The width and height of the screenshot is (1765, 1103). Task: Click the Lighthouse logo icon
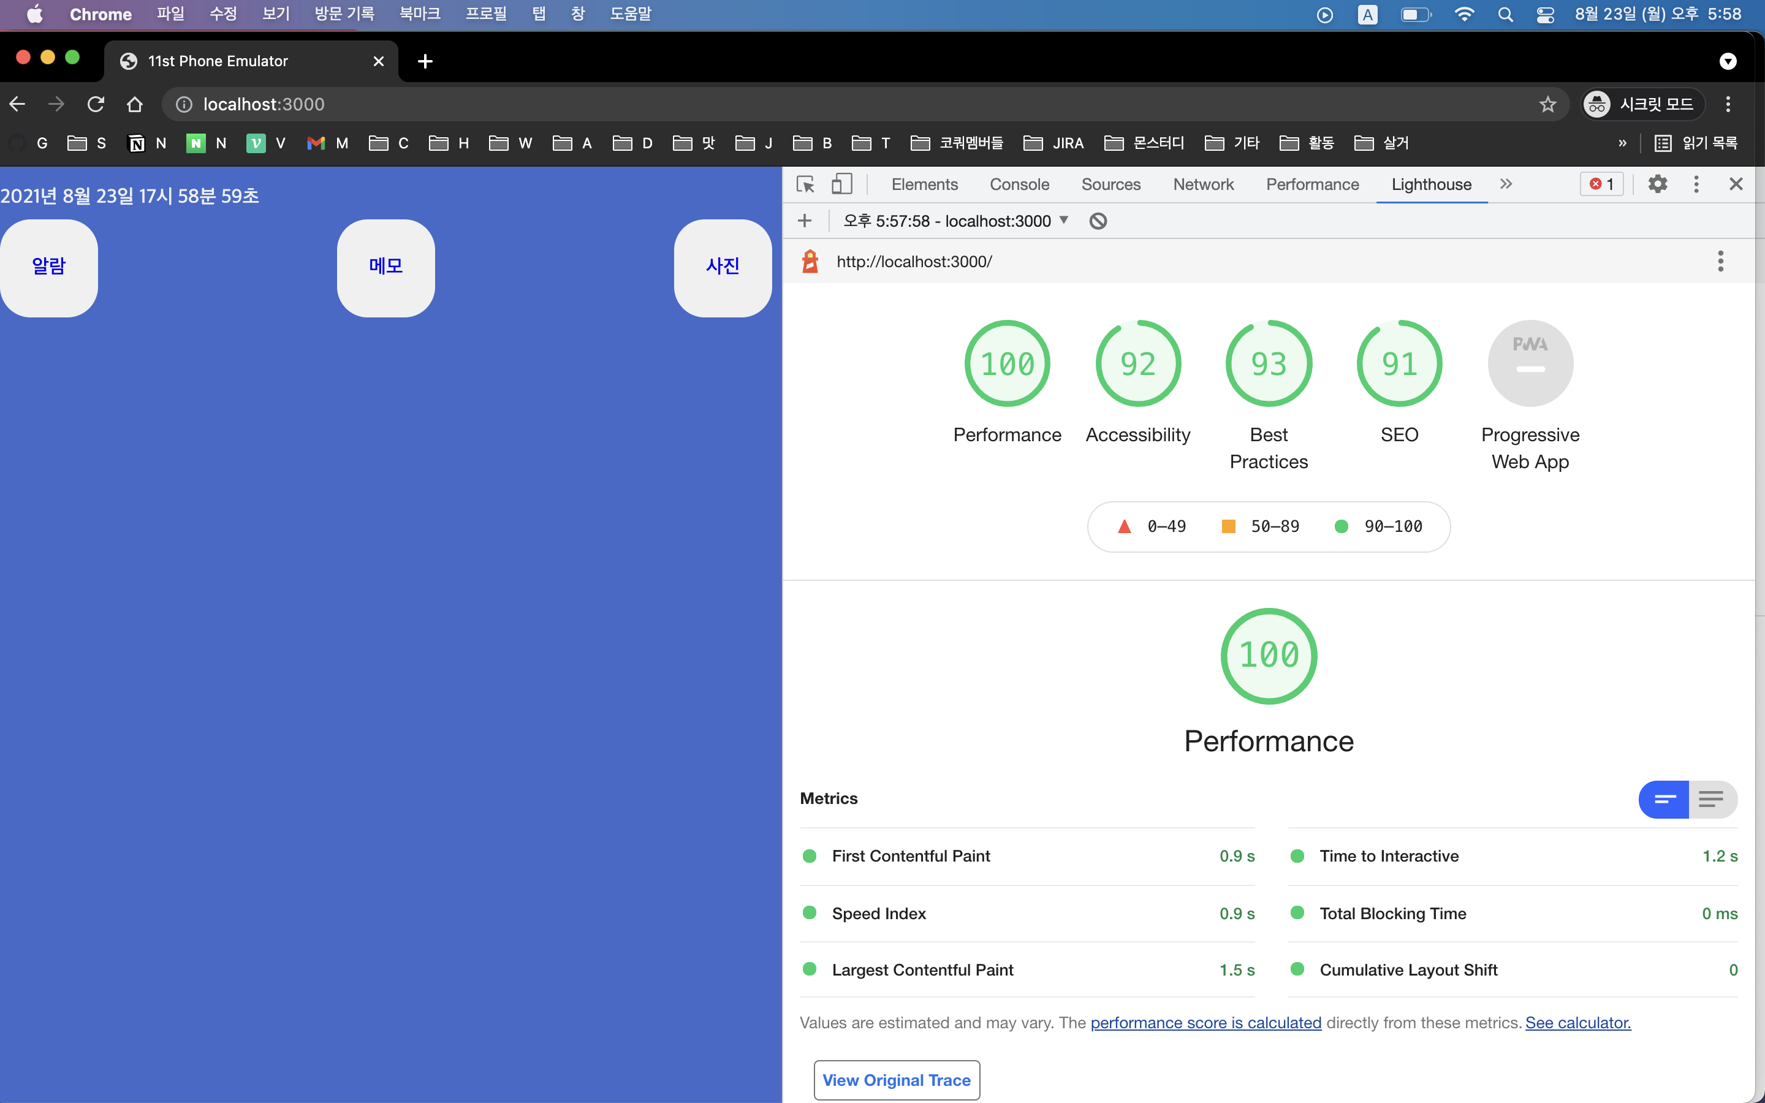point(810,261)
